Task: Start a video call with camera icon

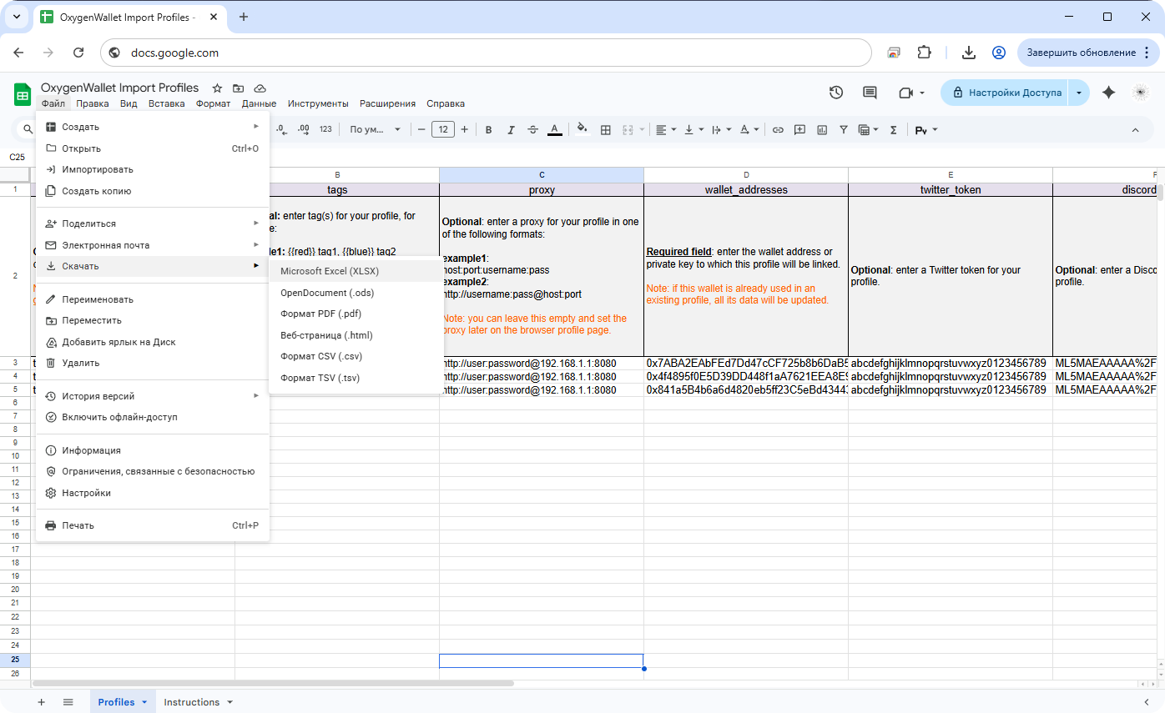Action: [x=906, y=93]
